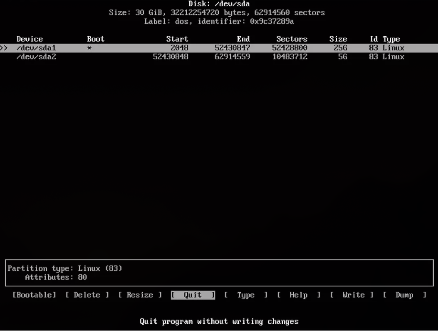
Task: Select the Resize menu option
Action: click(x=140, y=295)
